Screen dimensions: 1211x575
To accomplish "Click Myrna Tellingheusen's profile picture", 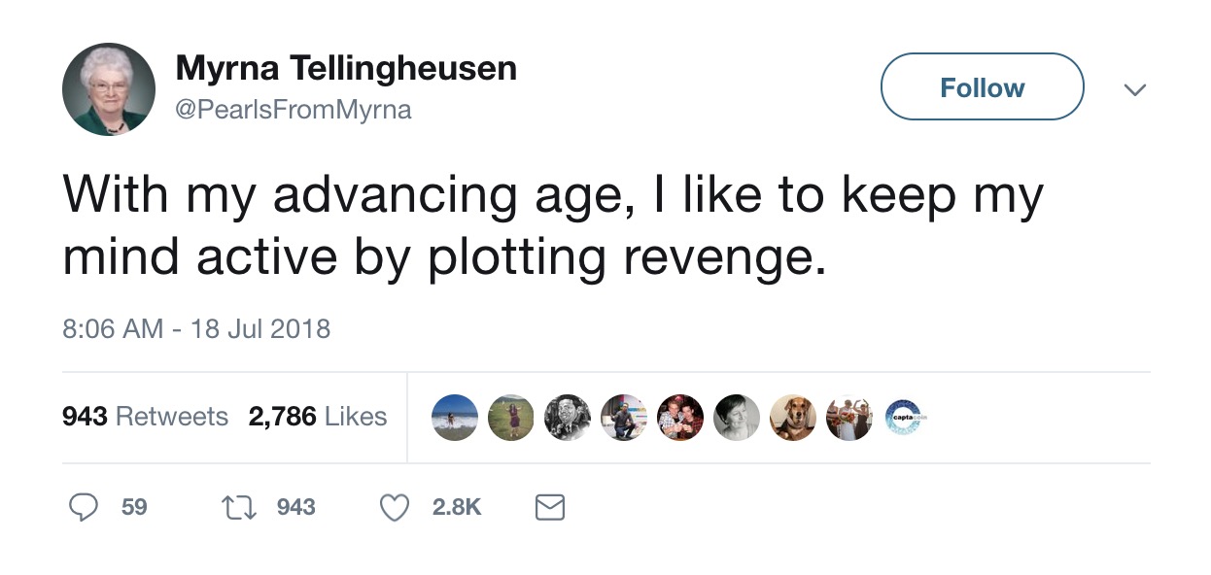I will (108, 87).
